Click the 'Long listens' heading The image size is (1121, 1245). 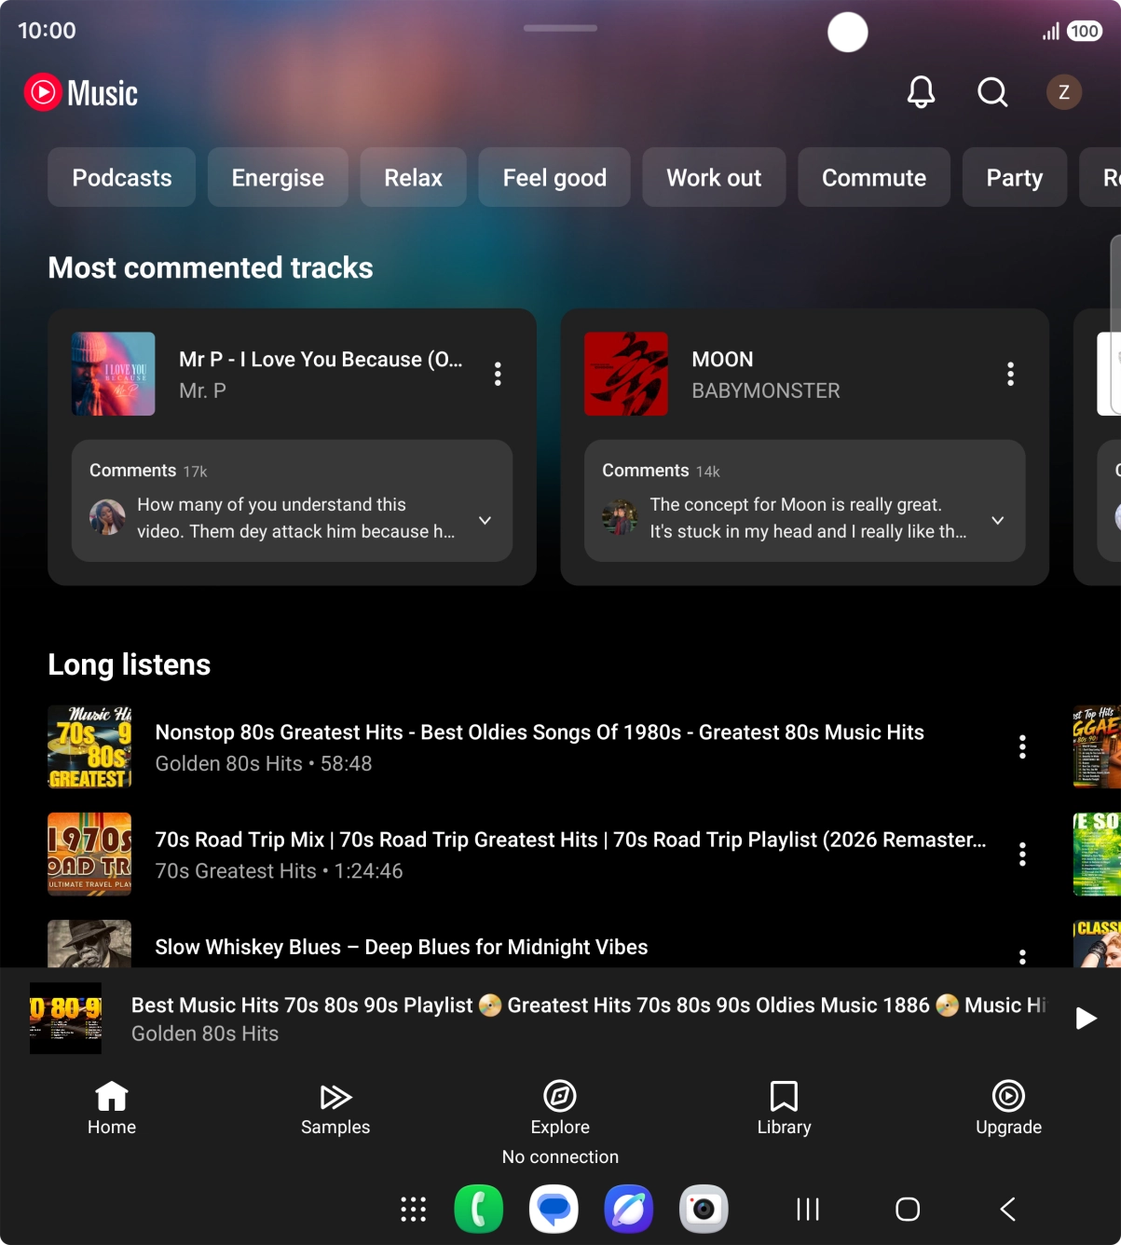click(x=130, y=664)
